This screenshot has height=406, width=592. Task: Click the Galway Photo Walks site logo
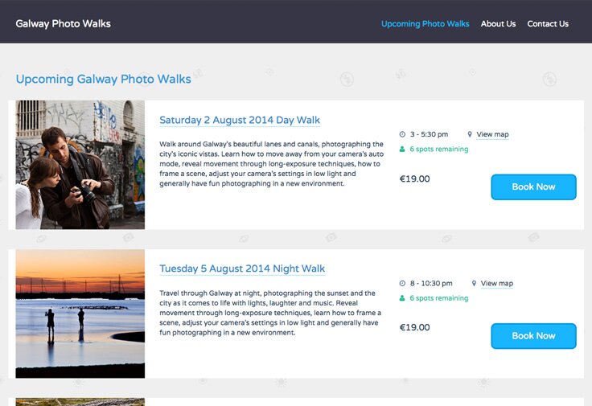pos(64,24)
